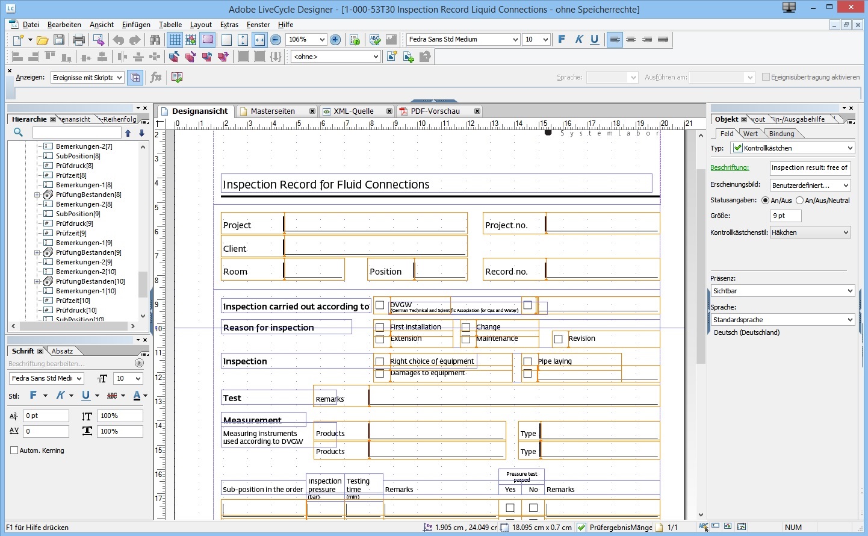This screenshot has height=536, width=868.
Task: Click the spell check ABC icon
Action: point(375,40)
